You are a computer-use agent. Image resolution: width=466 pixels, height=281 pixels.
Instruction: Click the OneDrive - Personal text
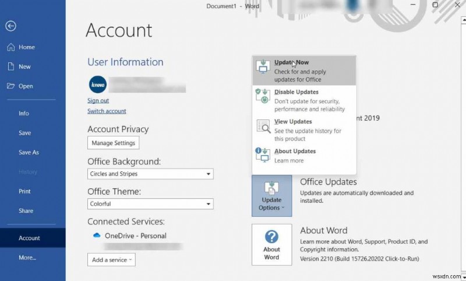(136, 236)
